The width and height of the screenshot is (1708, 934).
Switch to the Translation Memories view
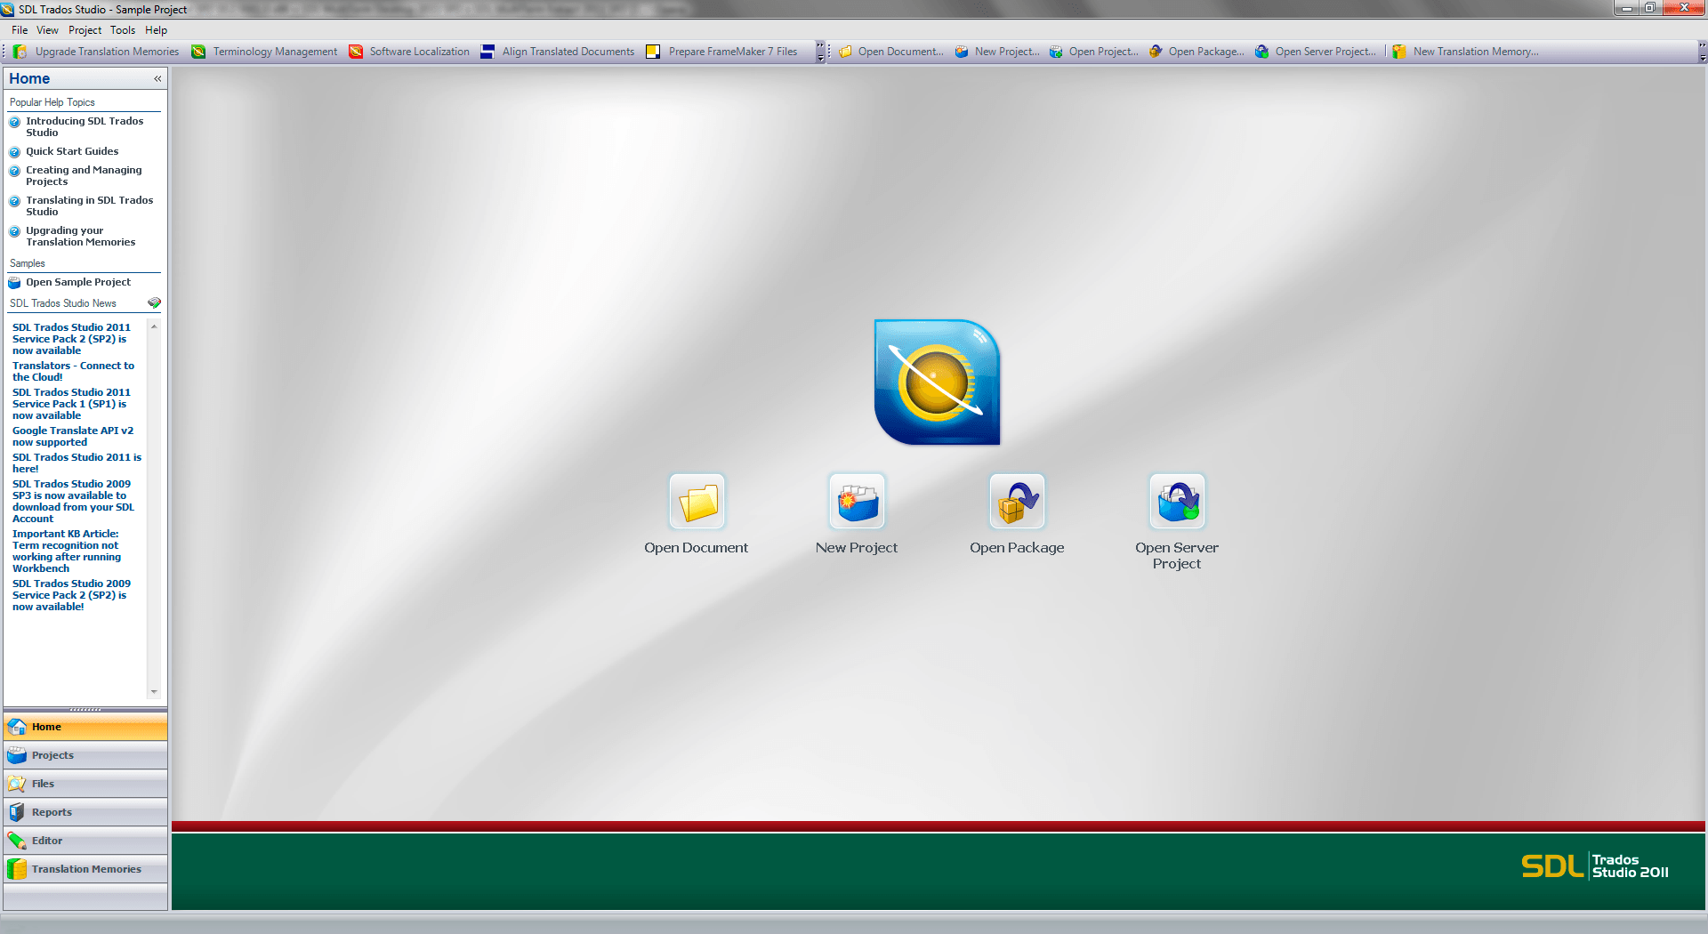coord(85,869)
